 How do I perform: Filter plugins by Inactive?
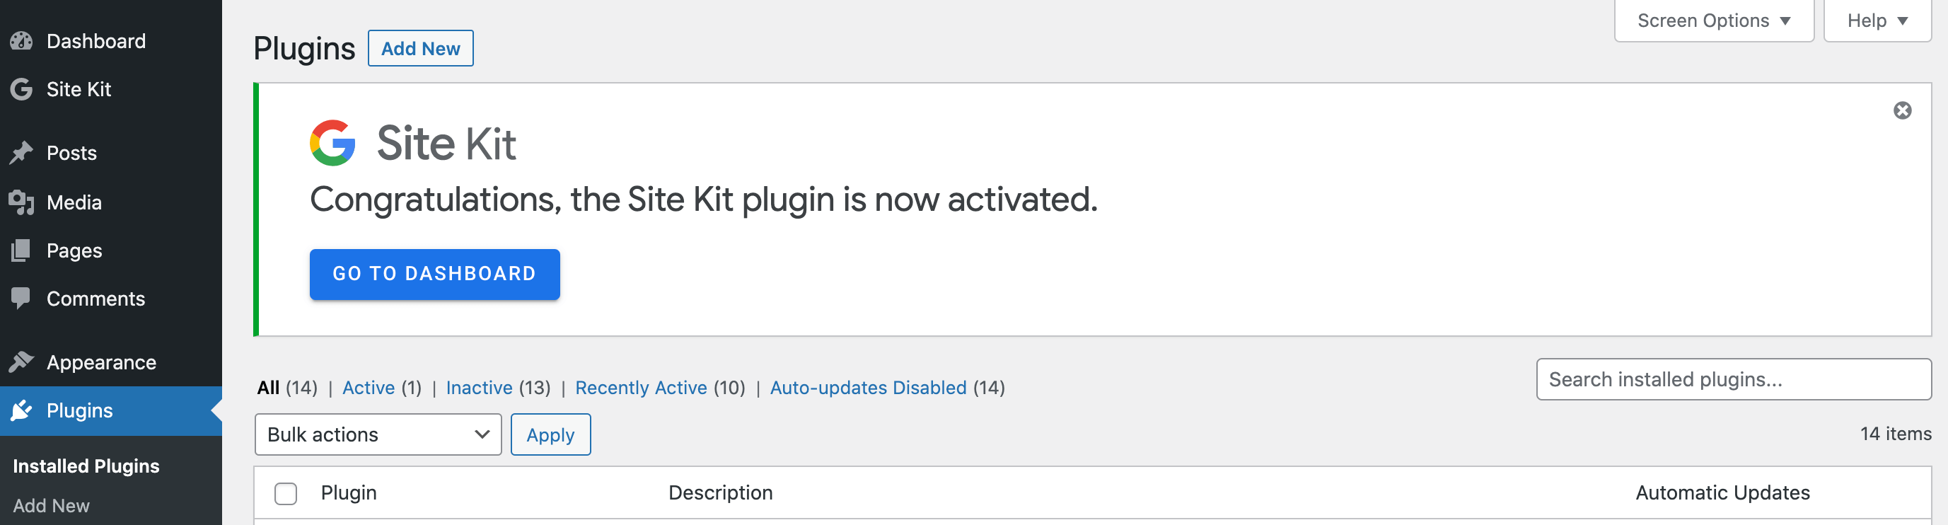click(479, 387)
